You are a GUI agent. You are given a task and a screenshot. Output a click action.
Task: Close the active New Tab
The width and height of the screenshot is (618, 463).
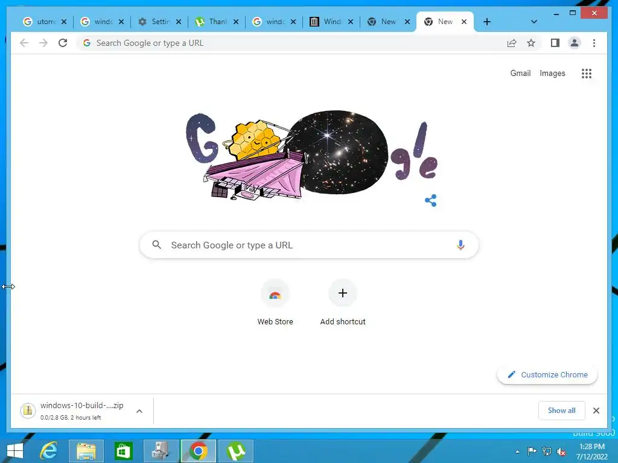click(x=464, y=22)
